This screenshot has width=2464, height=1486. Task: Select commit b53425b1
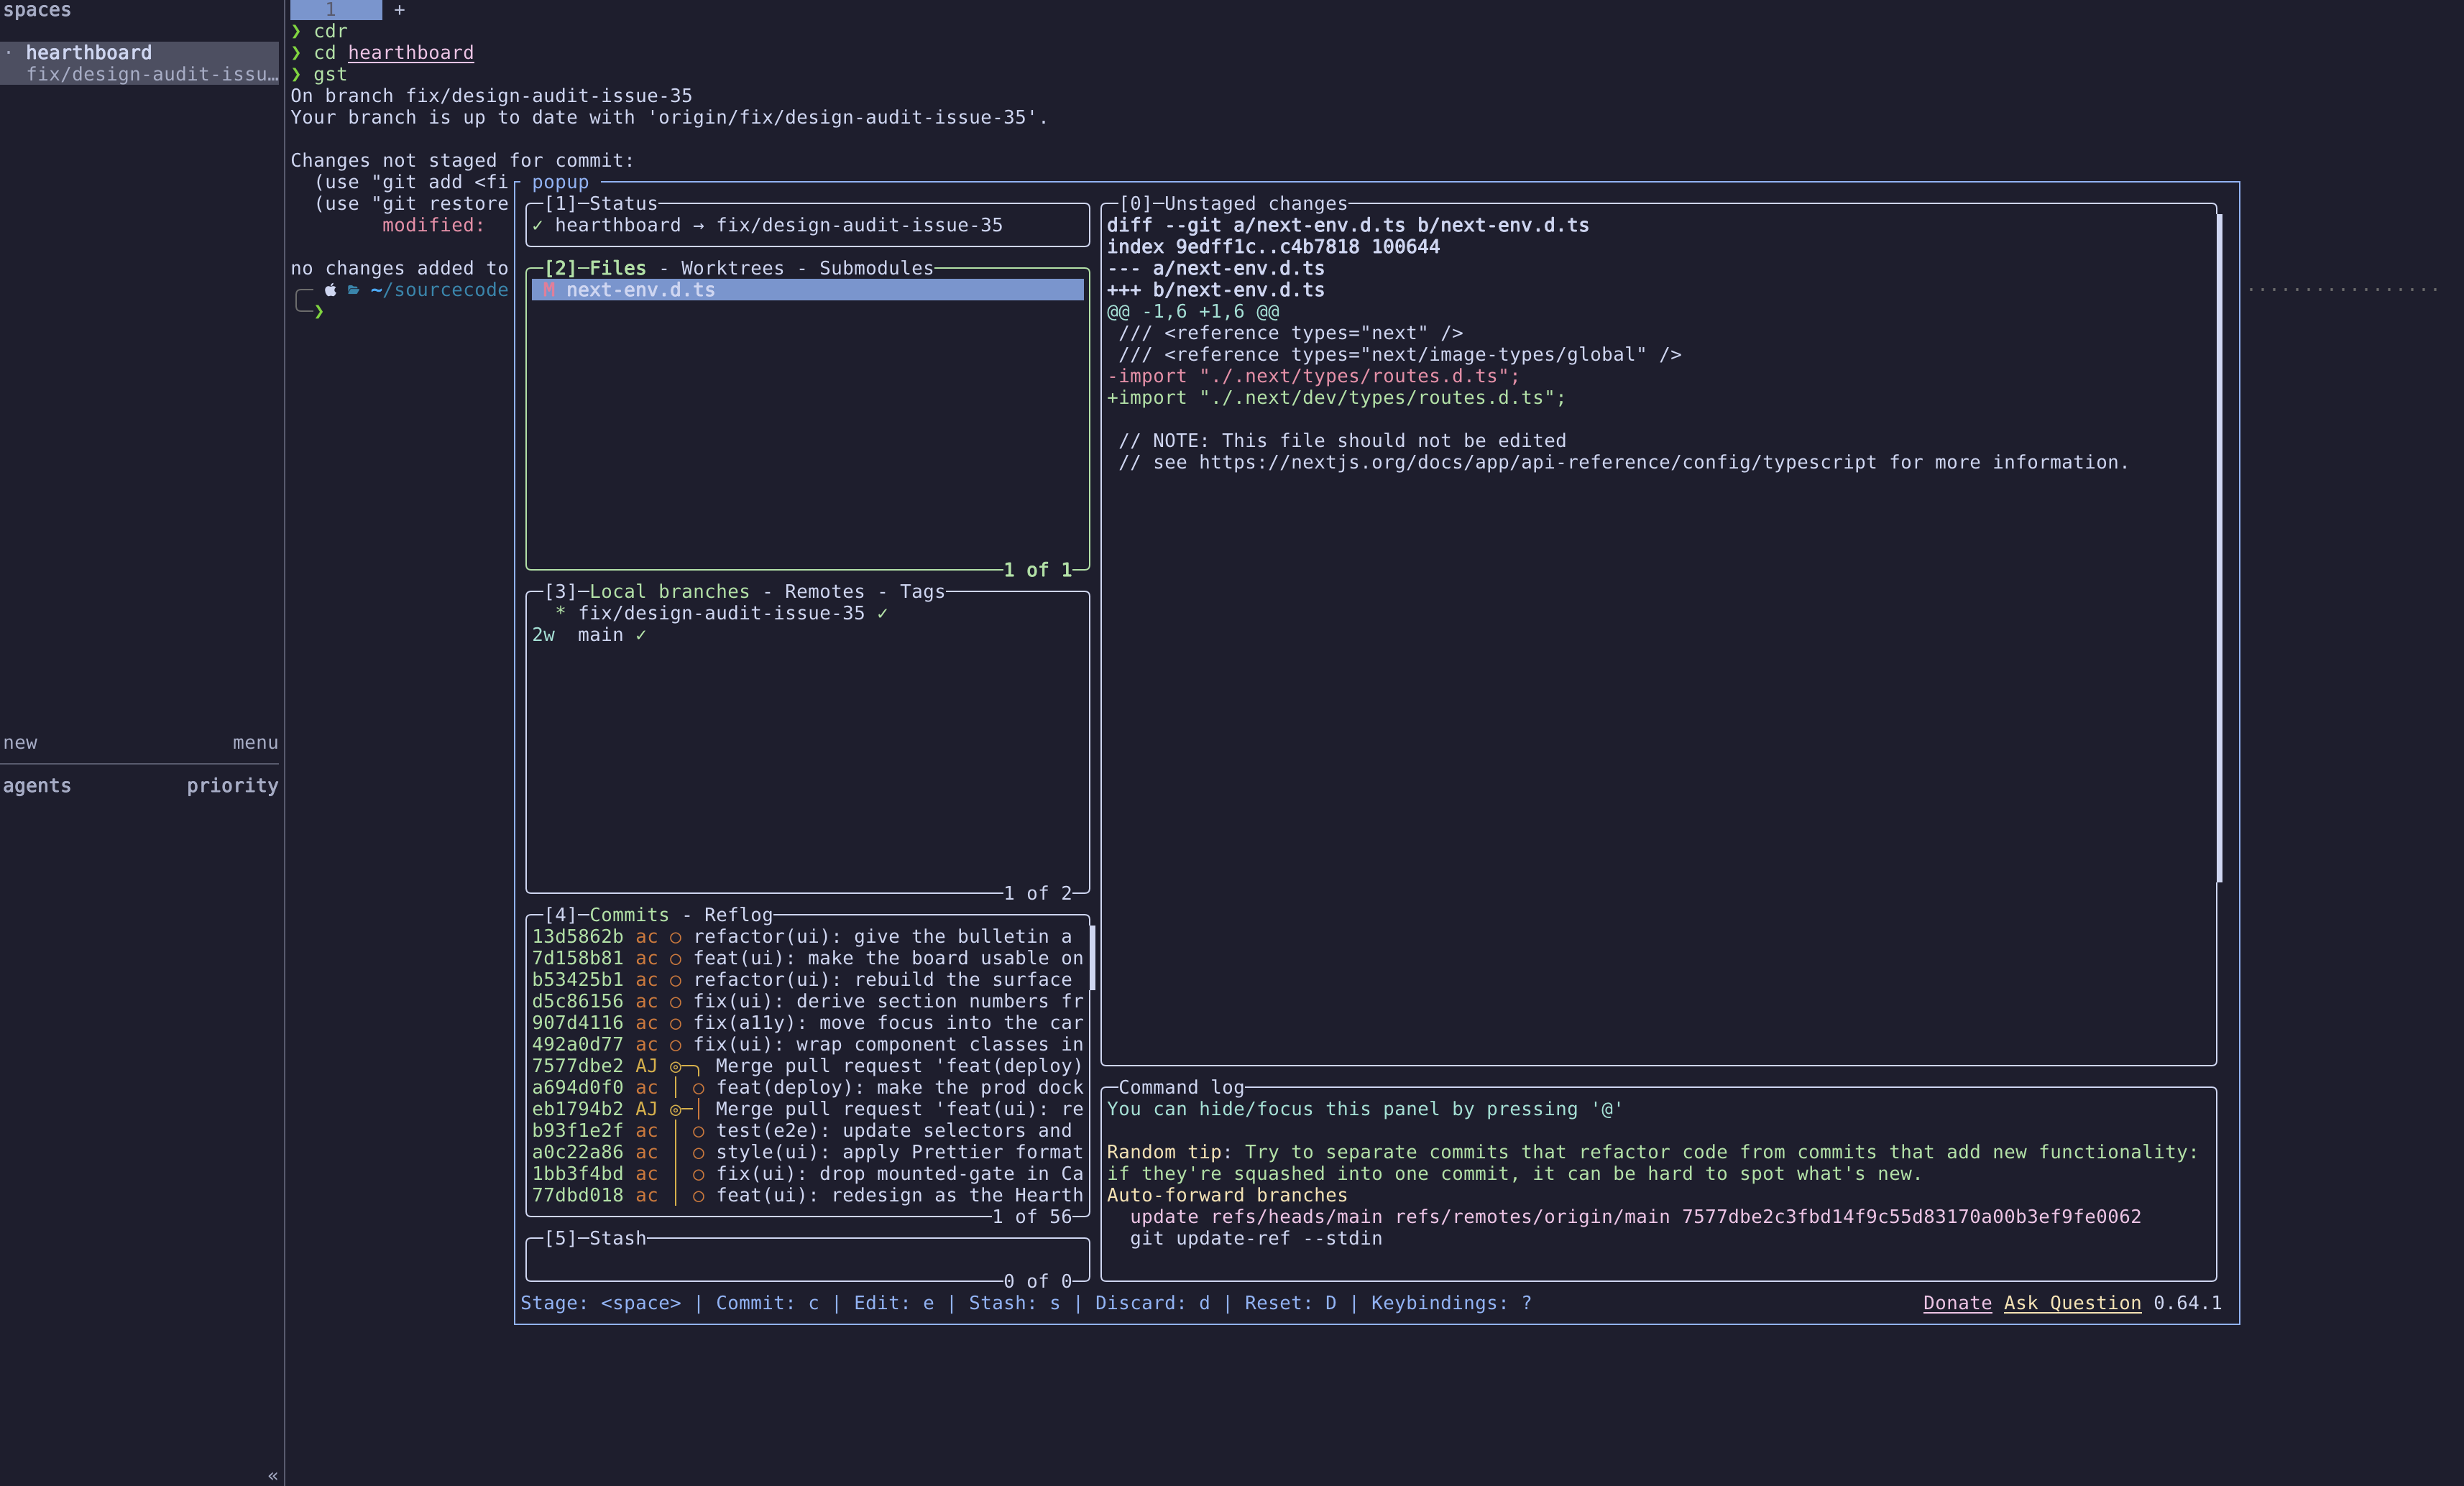(x=807, y=980)
